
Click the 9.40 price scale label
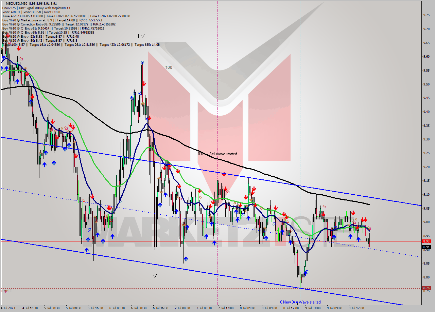[427, 112]
